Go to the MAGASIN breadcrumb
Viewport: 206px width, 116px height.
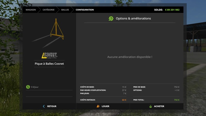pyautogui.click(x=31, y=10)
